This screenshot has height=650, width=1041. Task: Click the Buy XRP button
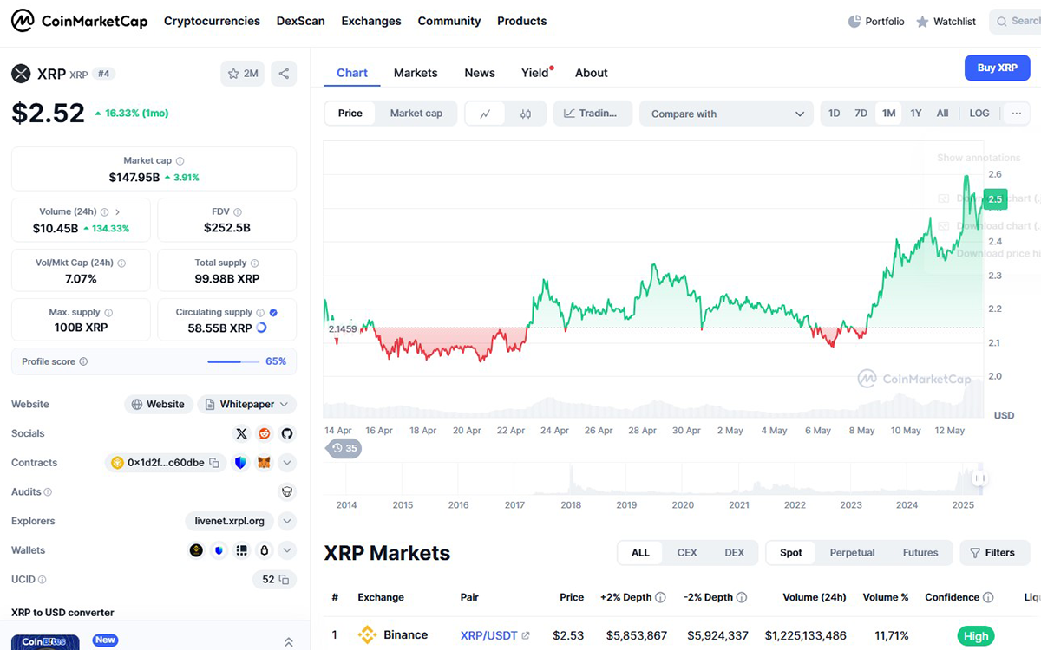pos(998,68)
